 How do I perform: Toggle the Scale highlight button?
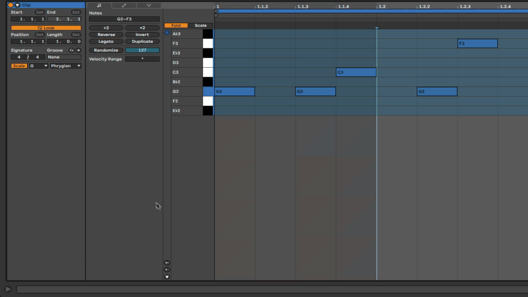tap(201, 25)
